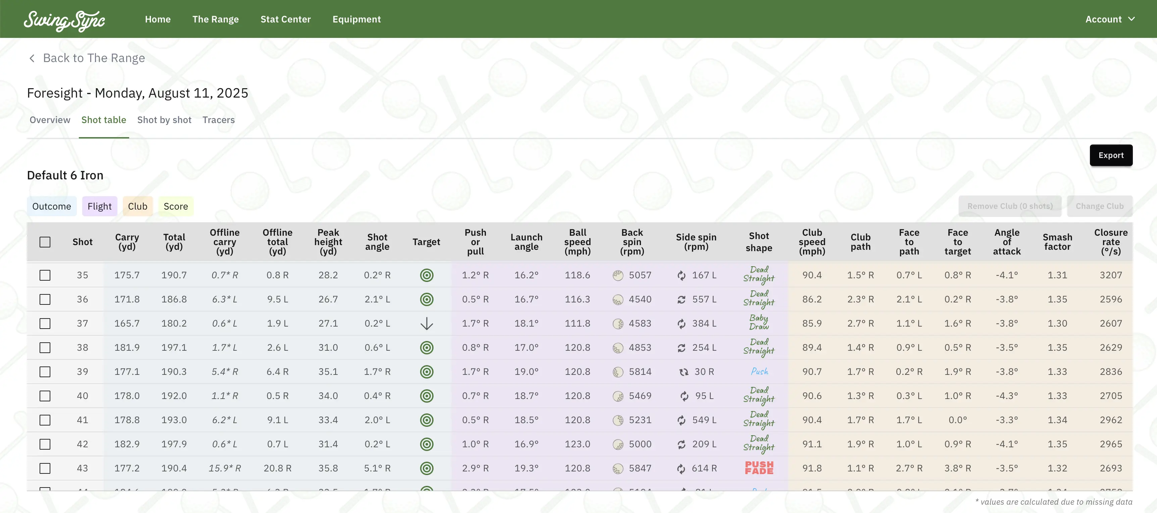Click the back chevron arrow icon
This screenshot has width=1157, height=513.
pyautogui.click(x=32, y=58)
